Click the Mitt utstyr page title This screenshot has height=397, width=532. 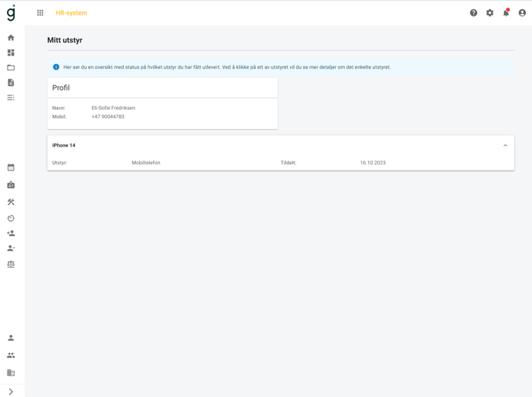[x=65, y=40]
